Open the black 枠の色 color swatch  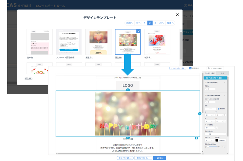point(217,140)
